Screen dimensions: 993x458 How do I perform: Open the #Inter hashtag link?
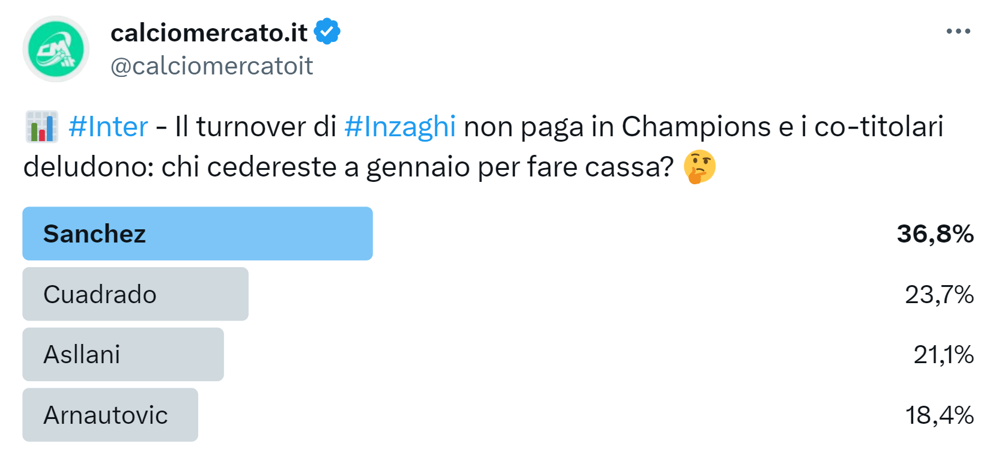click(x=108, y=127)
